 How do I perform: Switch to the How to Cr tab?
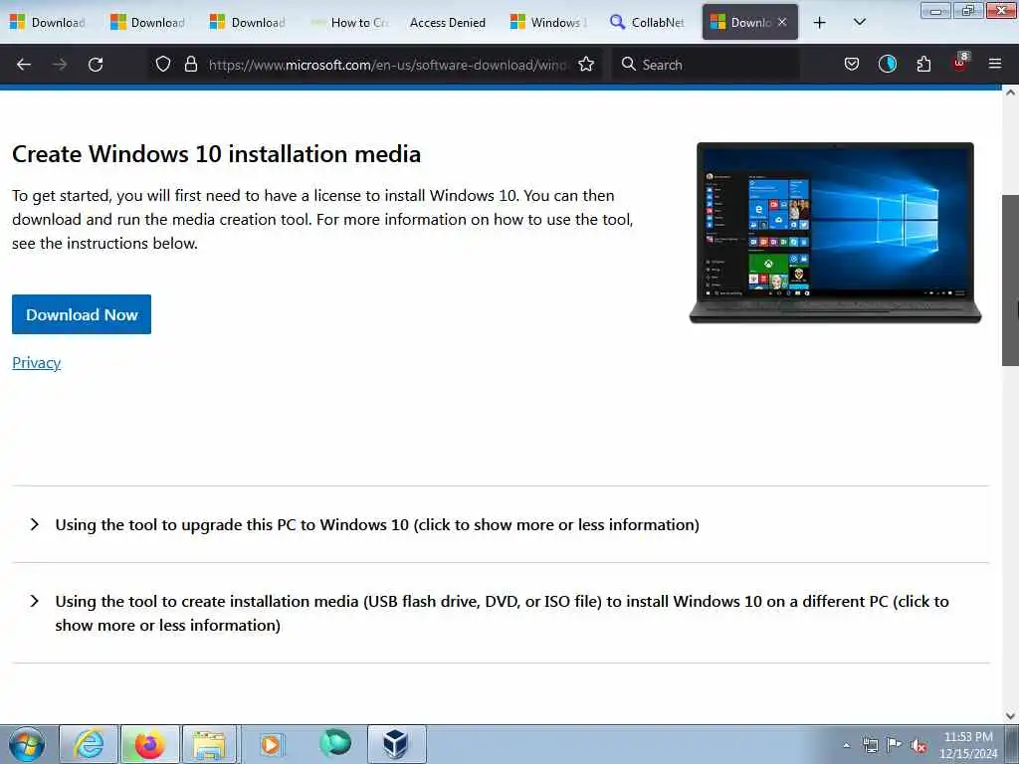(349, 23)
